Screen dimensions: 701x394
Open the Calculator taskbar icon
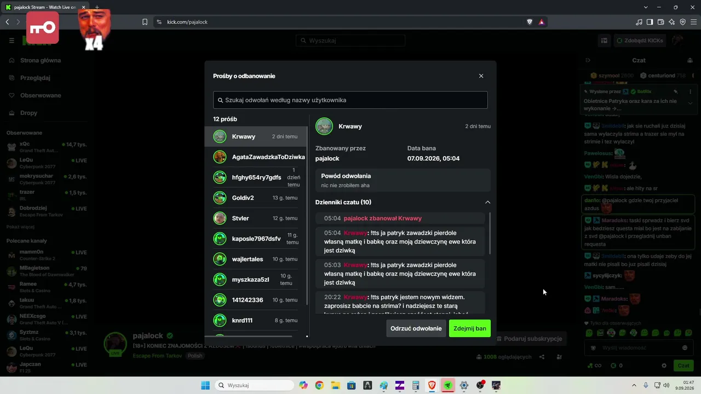point(416,385)
